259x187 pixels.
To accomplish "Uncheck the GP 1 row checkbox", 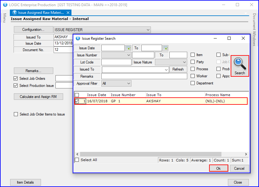I will pos(77,101).
